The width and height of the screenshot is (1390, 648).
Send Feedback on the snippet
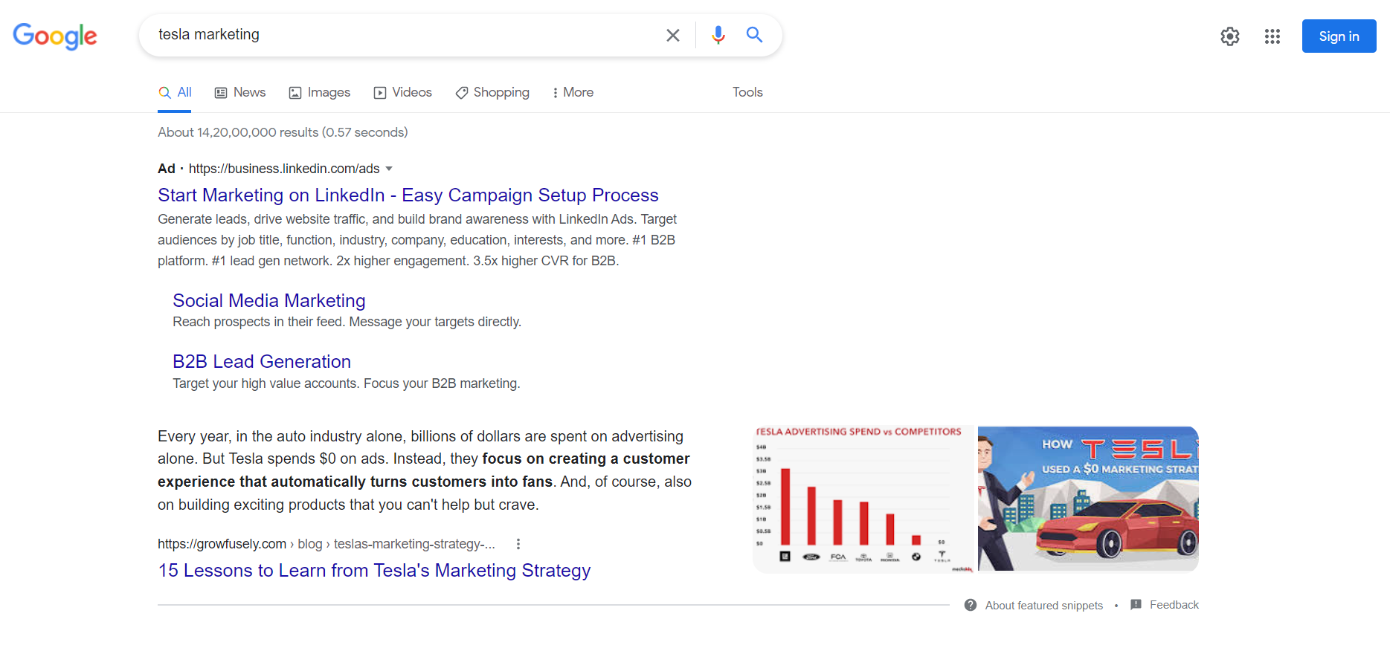pyautogui.click(x=1174, y=605)
